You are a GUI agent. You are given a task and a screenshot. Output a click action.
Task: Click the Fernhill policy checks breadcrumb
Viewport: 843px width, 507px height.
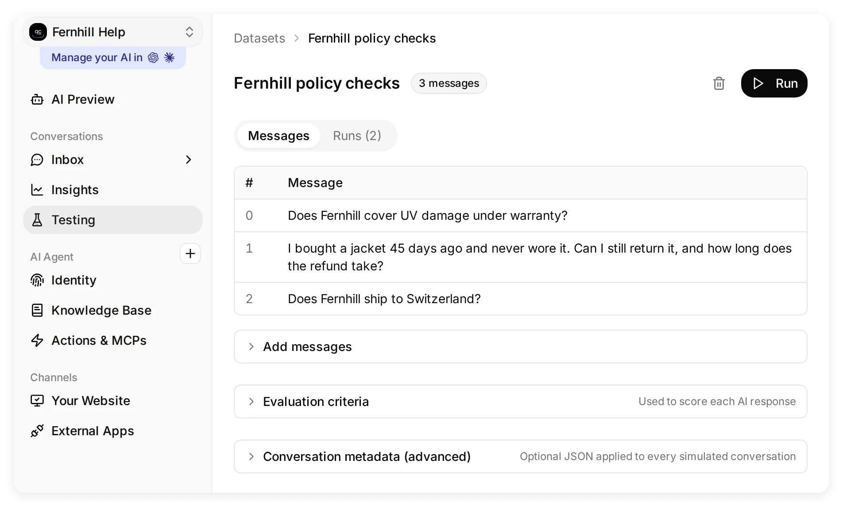(x=372, y=38)
